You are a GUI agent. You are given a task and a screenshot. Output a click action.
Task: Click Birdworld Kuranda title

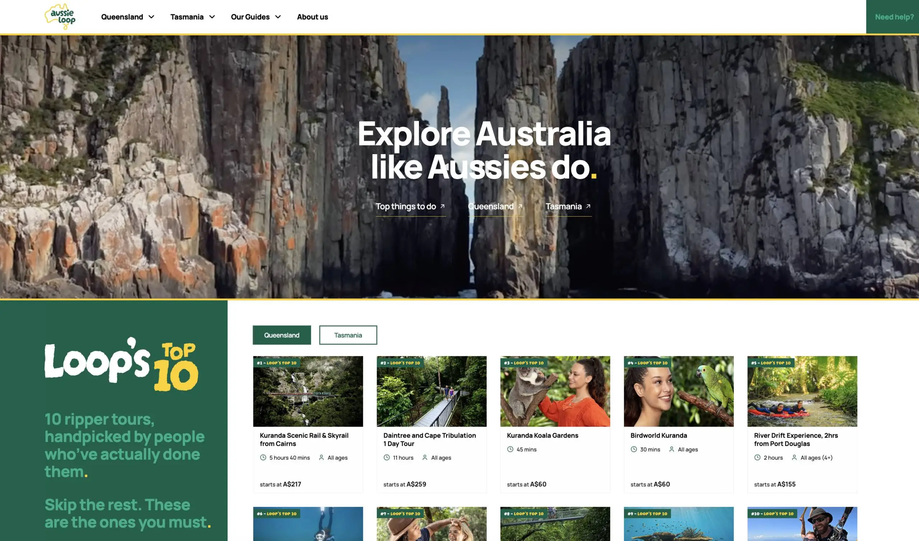(659, 435)
